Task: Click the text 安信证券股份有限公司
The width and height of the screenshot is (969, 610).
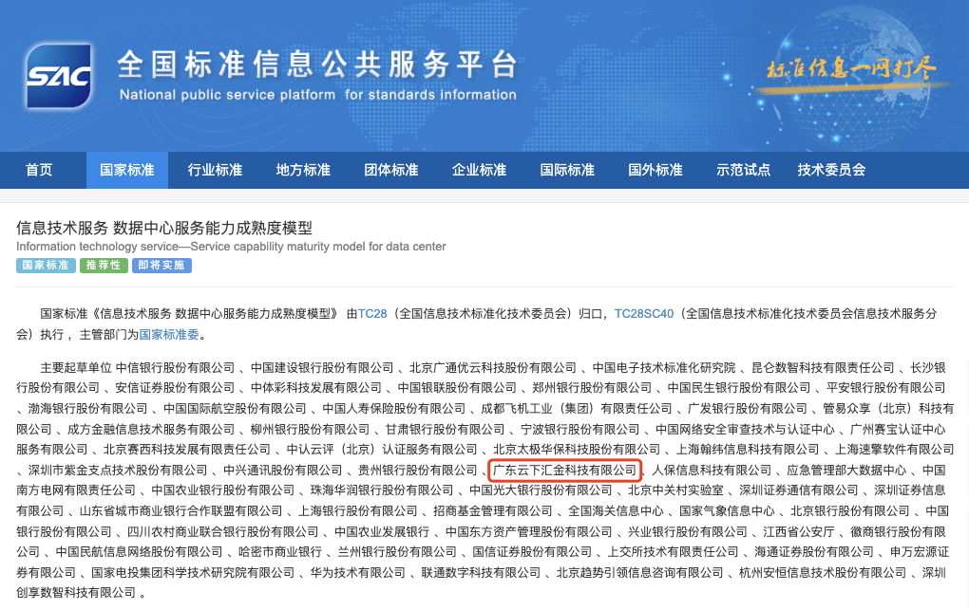Action: click(175, 388)
